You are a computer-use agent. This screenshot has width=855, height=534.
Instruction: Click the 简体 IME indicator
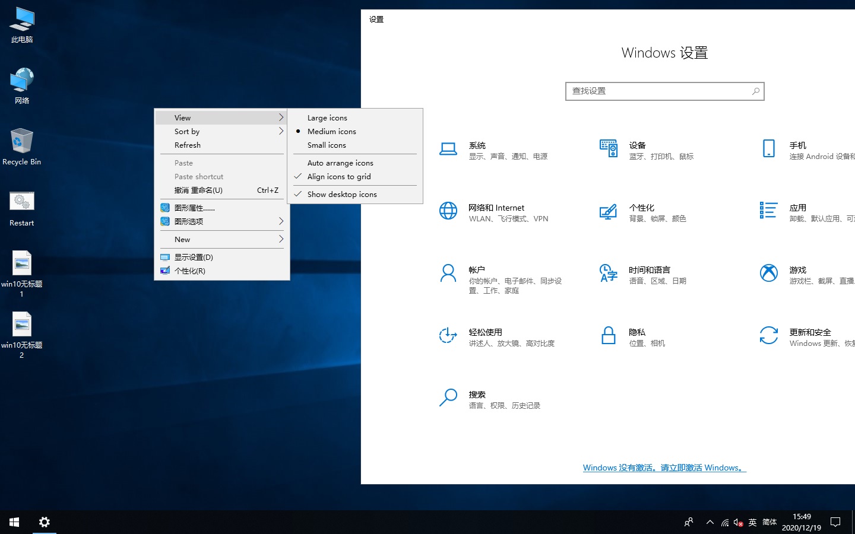coord(769,522)
